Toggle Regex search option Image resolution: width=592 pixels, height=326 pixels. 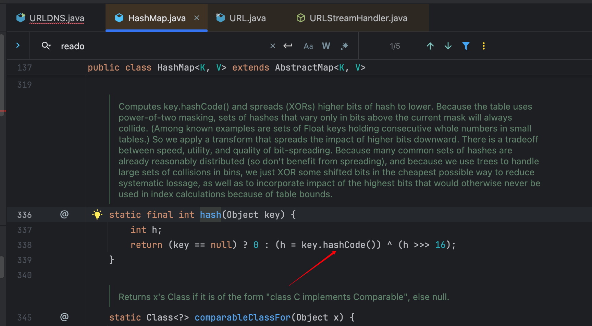(x=344, y=46)
